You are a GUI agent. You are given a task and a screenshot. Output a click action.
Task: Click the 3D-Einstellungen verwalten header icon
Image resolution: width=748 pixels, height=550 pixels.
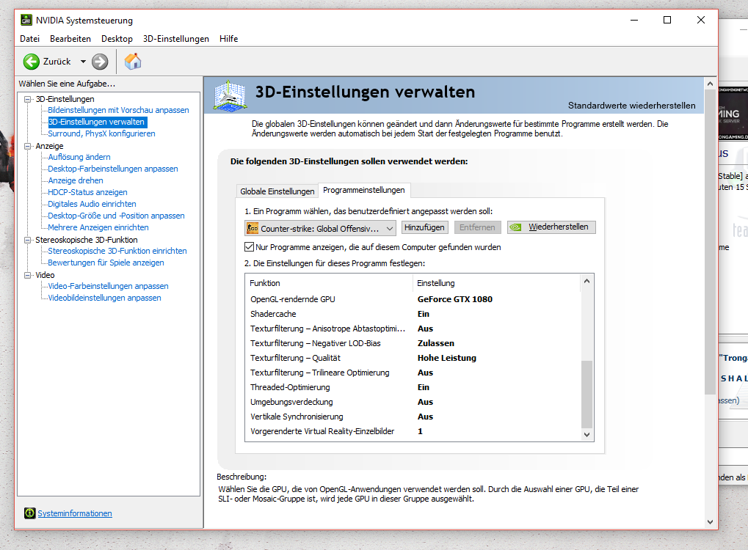(x=230, y=96)
